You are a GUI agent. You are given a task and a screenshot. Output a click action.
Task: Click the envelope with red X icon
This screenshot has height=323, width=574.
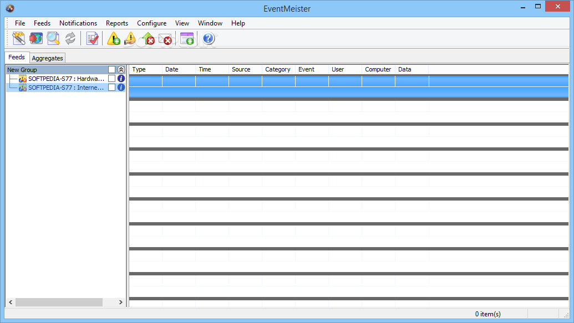(x=165, y=39)
